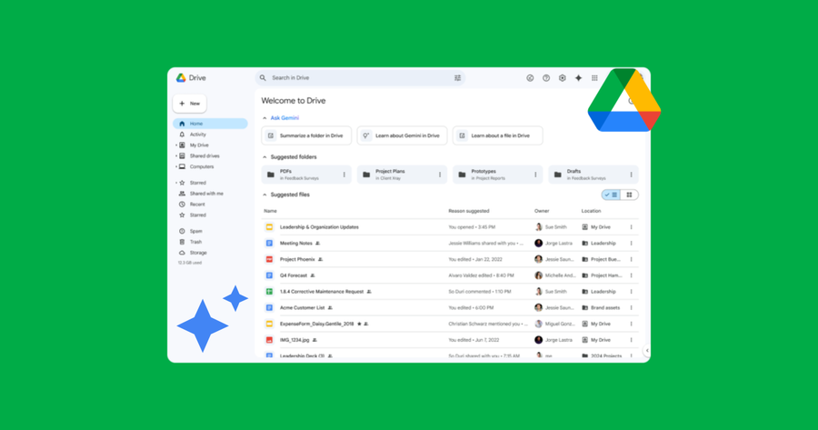Click the search magnifier icon

(263, 78)
